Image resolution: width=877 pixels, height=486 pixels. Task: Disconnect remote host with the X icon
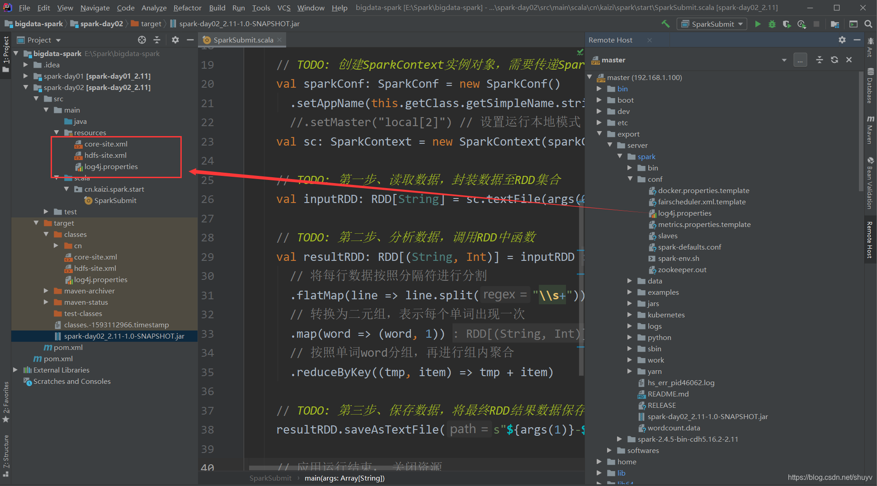[x=849, y=60]
